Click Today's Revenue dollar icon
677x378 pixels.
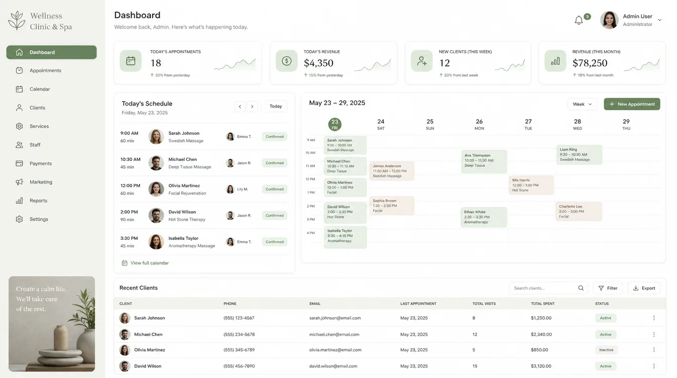287,61
